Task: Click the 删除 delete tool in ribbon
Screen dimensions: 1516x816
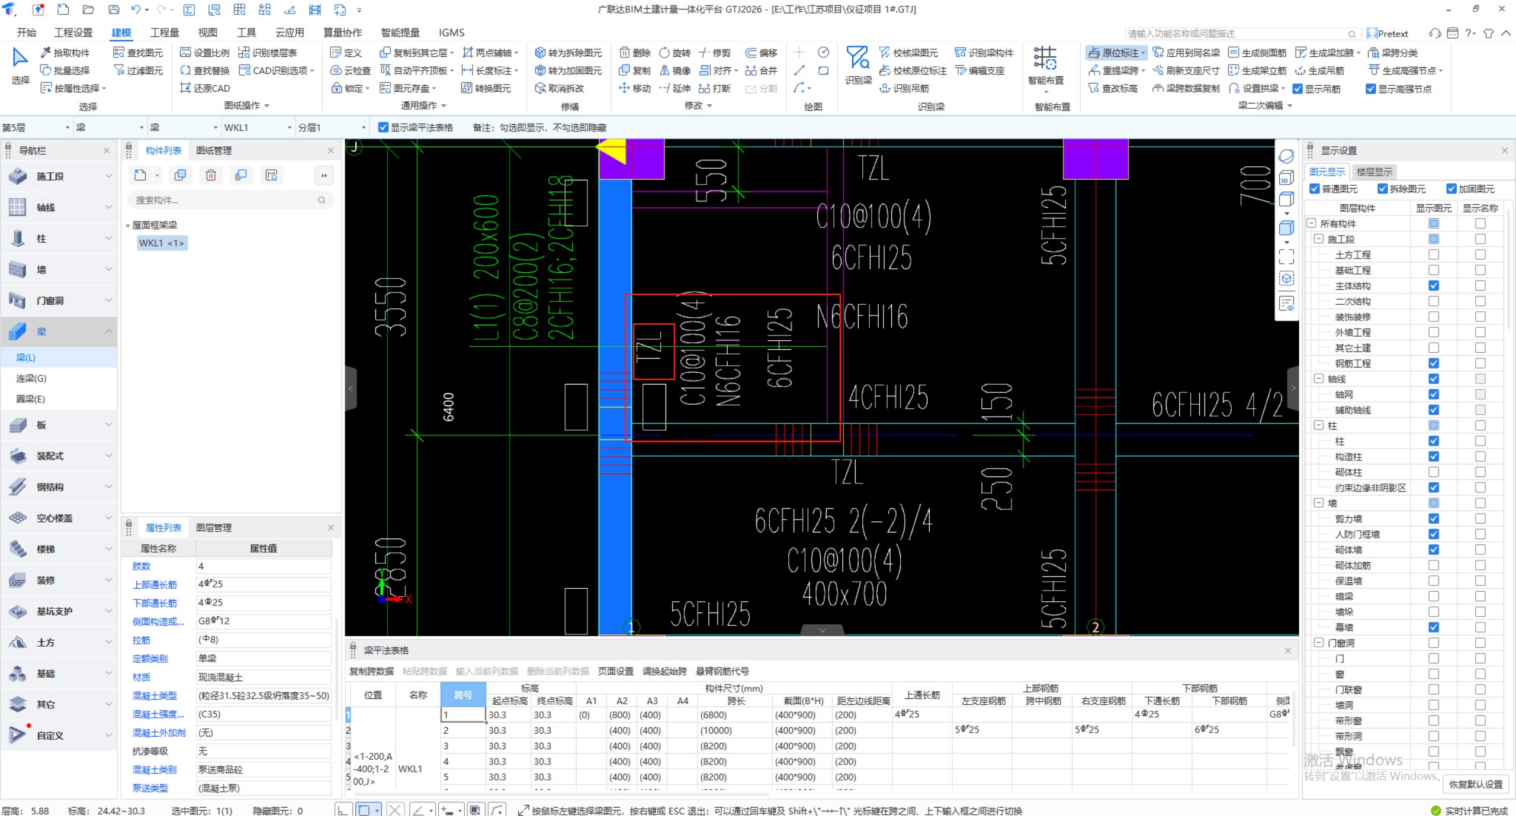Action: (635, 53)
